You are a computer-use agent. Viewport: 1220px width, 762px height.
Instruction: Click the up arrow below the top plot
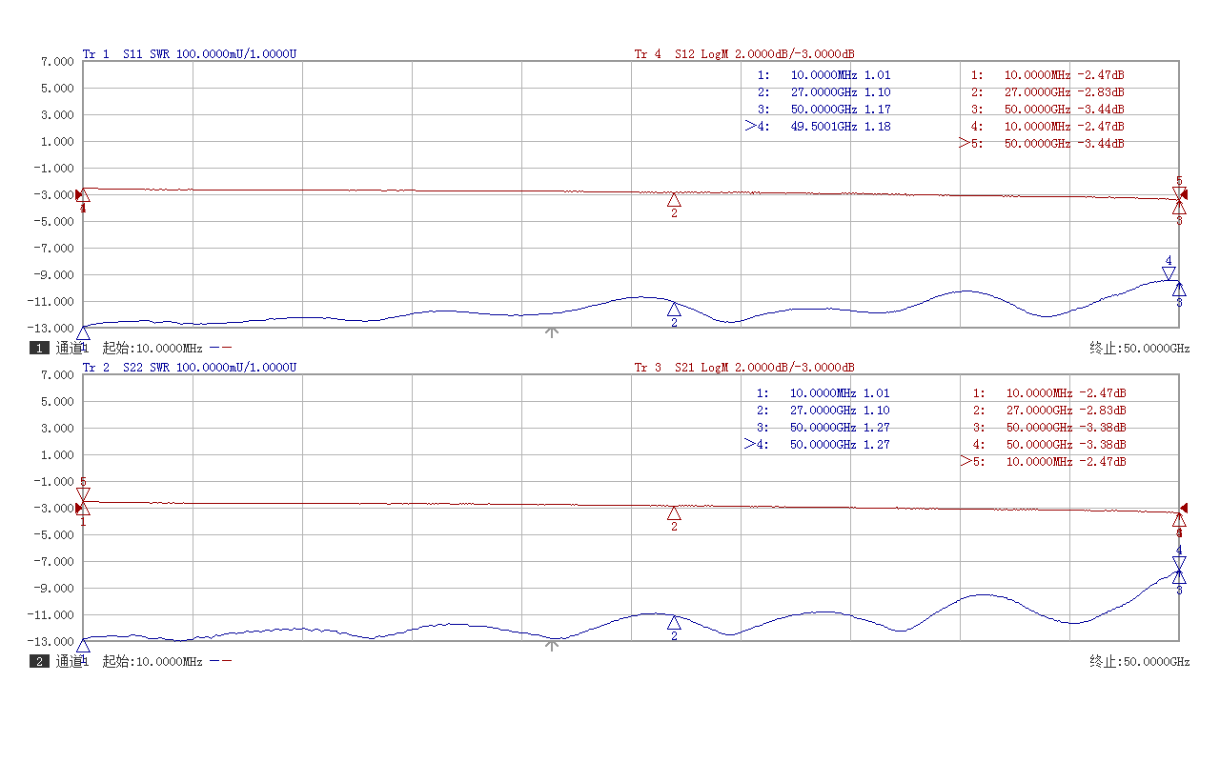pos(551,332)
